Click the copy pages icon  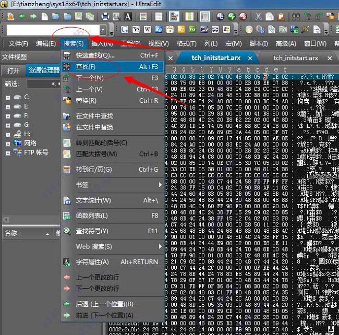click(x=270, y=16)
